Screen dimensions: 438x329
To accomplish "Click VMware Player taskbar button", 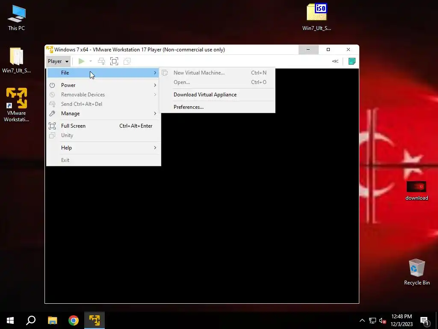I will (95, 320).
